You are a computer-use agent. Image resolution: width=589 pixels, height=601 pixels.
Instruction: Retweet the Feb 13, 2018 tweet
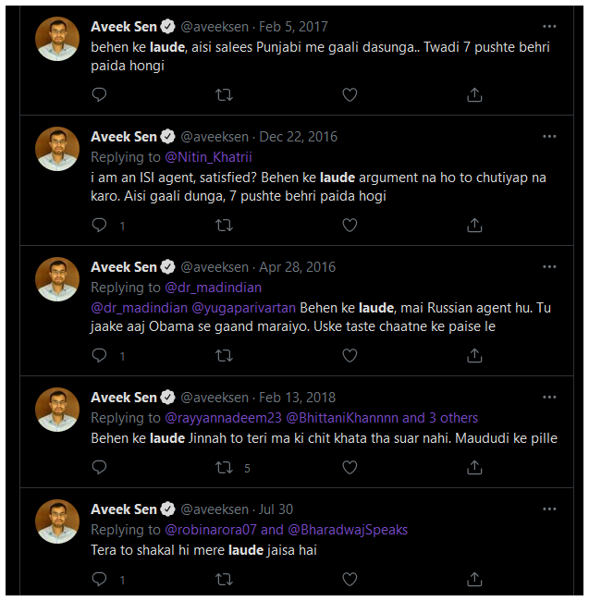point(224,468)
